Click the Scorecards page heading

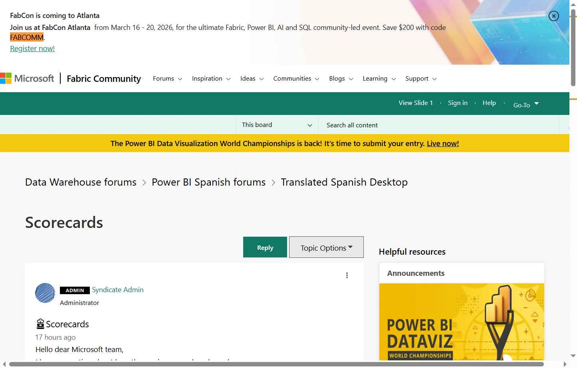(x=64, y=222)
